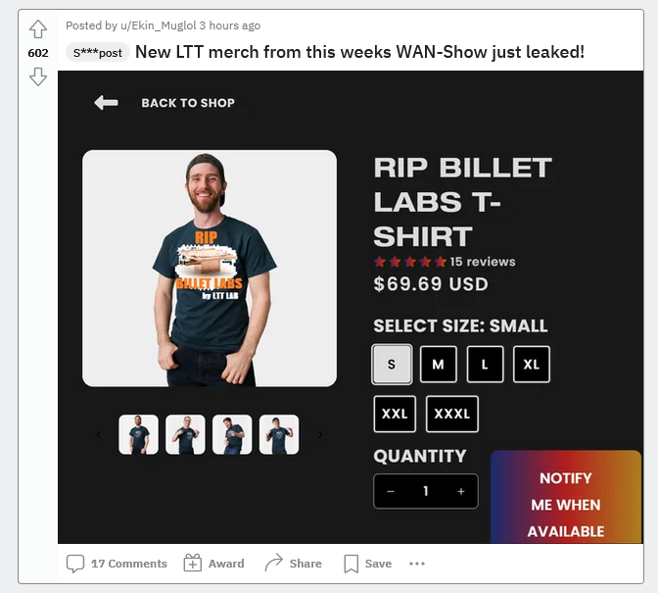The width and height of the screenshot is (658, 593).
Task: Show previous thumbnails with left chevron
Action: tap(99, 434)
